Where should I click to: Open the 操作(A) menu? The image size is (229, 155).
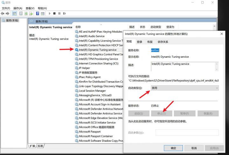[18, 8]
